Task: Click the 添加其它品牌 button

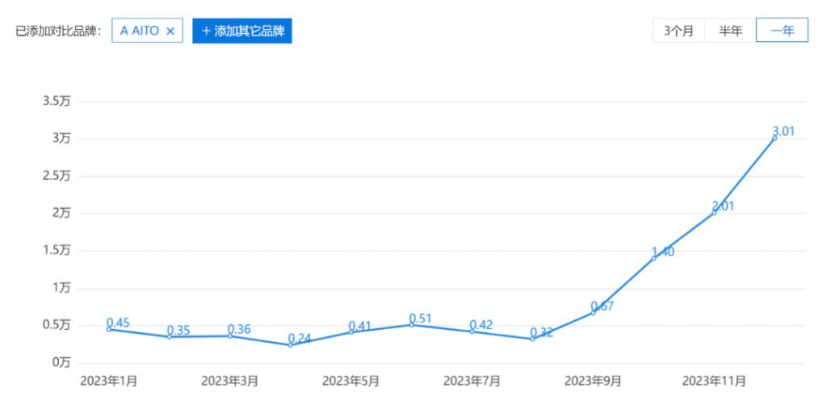Action: pos(241,31)
